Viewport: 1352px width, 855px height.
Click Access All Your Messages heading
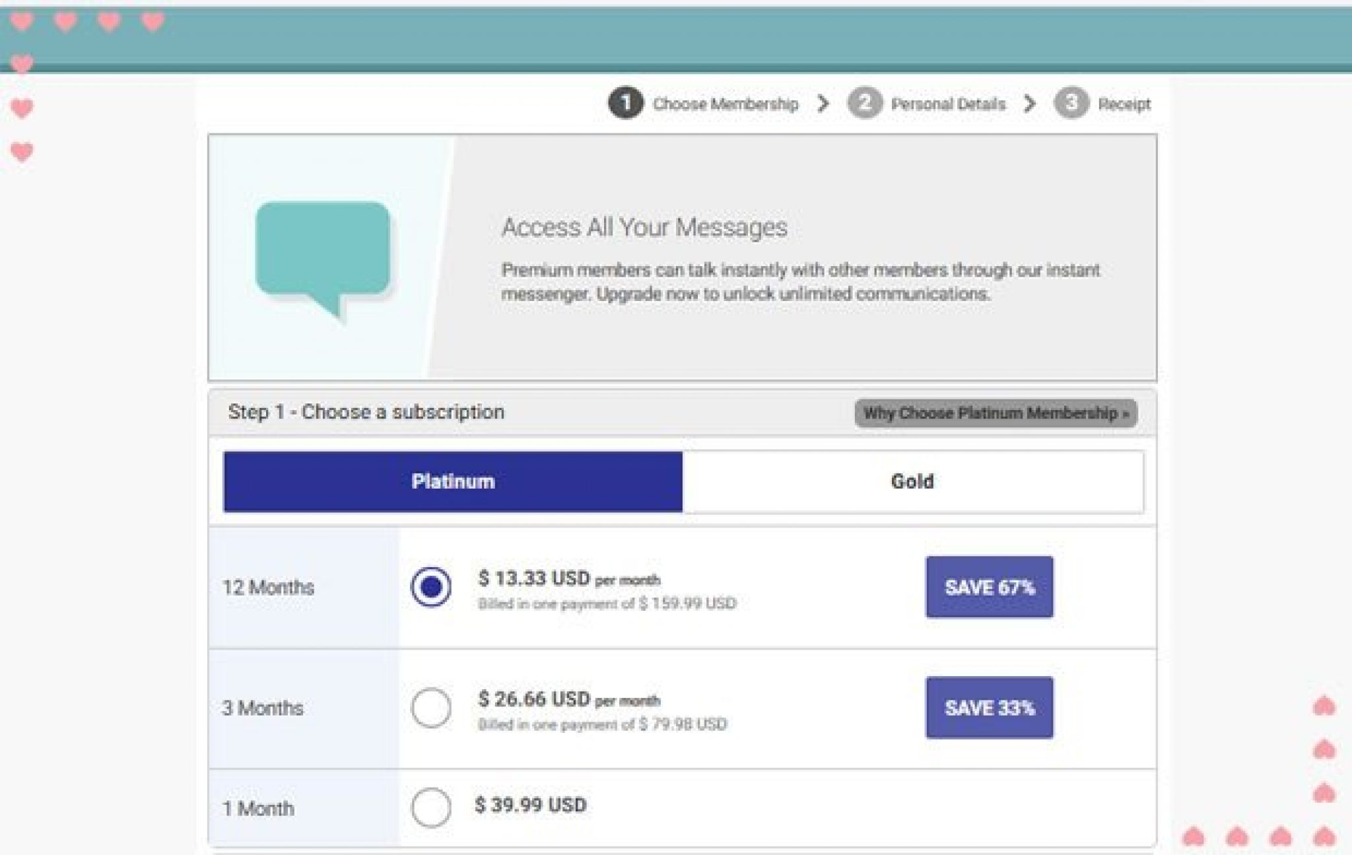click(x=644, y=227)
